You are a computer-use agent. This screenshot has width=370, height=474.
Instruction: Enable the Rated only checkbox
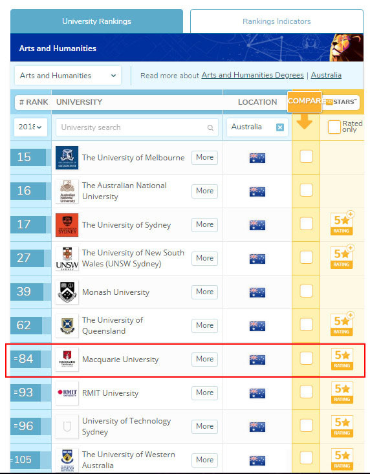click(334, 127)
